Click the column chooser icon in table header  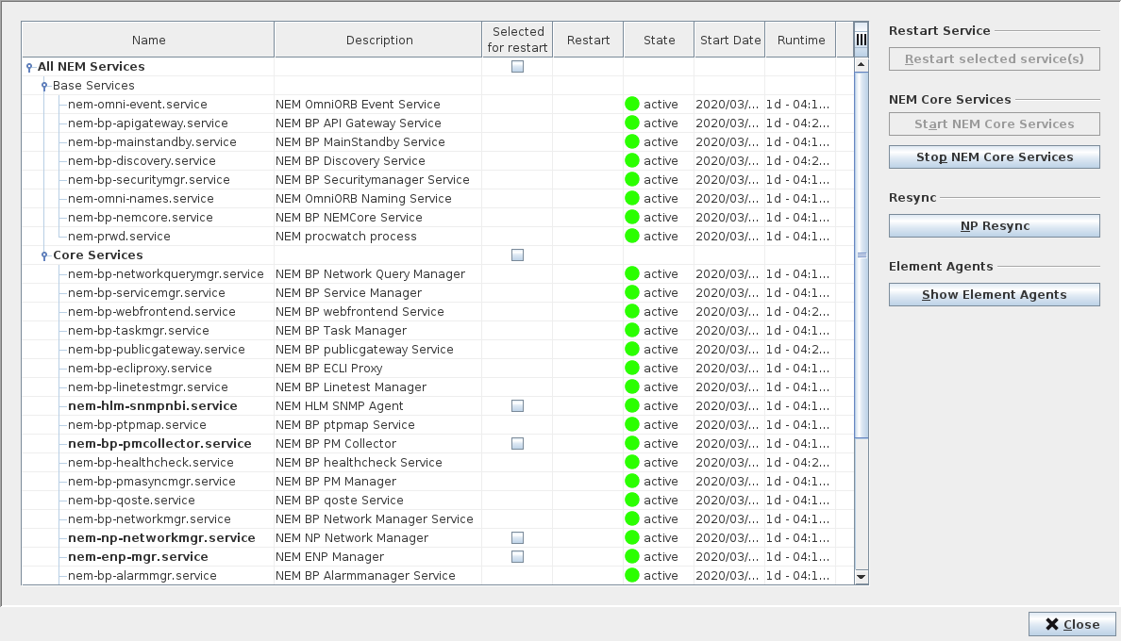(861, 40)
